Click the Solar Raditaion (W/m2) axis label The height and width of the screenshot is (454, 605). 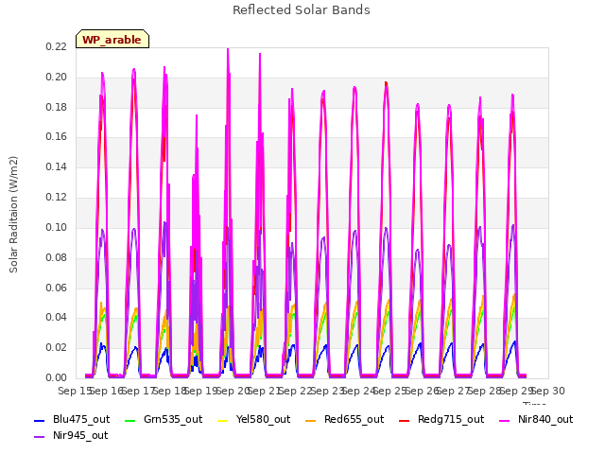point(13,215)
